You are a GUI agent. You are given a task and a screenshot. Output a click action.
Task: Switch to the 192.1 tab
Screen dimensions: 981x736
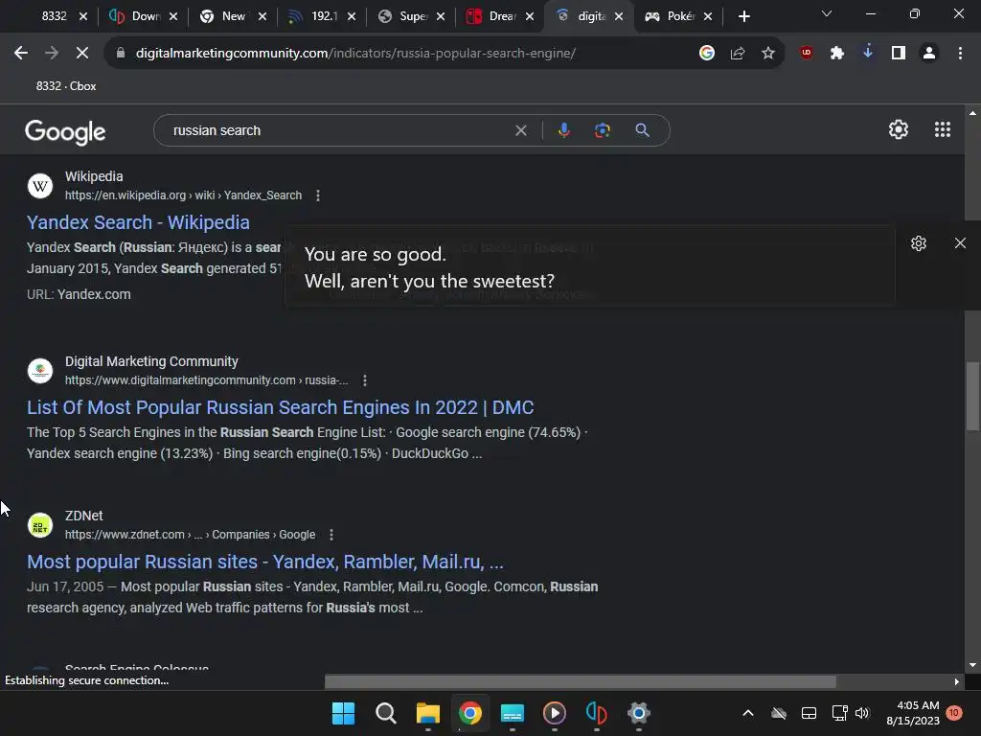322,16
